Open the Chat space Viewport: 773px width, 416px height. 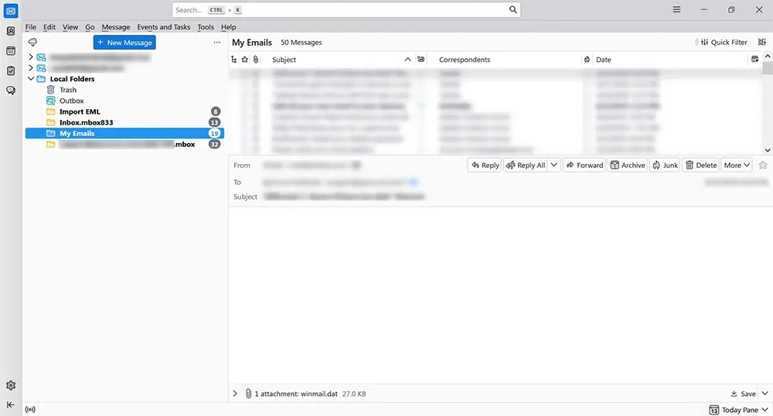[11, 90]
